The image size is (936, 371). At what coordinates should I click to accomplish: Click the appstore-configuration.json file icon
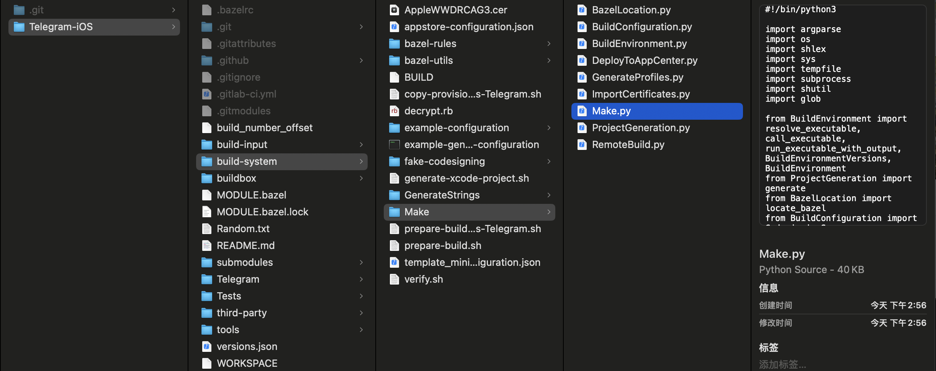[394, 27]
